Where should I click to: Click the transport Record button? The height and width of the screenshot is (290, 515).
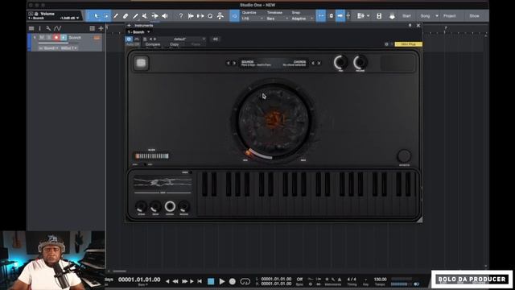(x=233, y=281)
